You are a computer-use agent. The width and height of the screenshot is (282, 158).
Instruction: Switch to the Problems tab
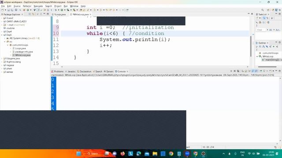(57, 71)
